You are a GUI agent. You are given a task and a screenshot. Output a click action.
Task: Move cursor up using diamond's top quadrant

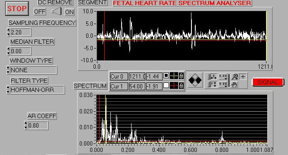[195, 77]
